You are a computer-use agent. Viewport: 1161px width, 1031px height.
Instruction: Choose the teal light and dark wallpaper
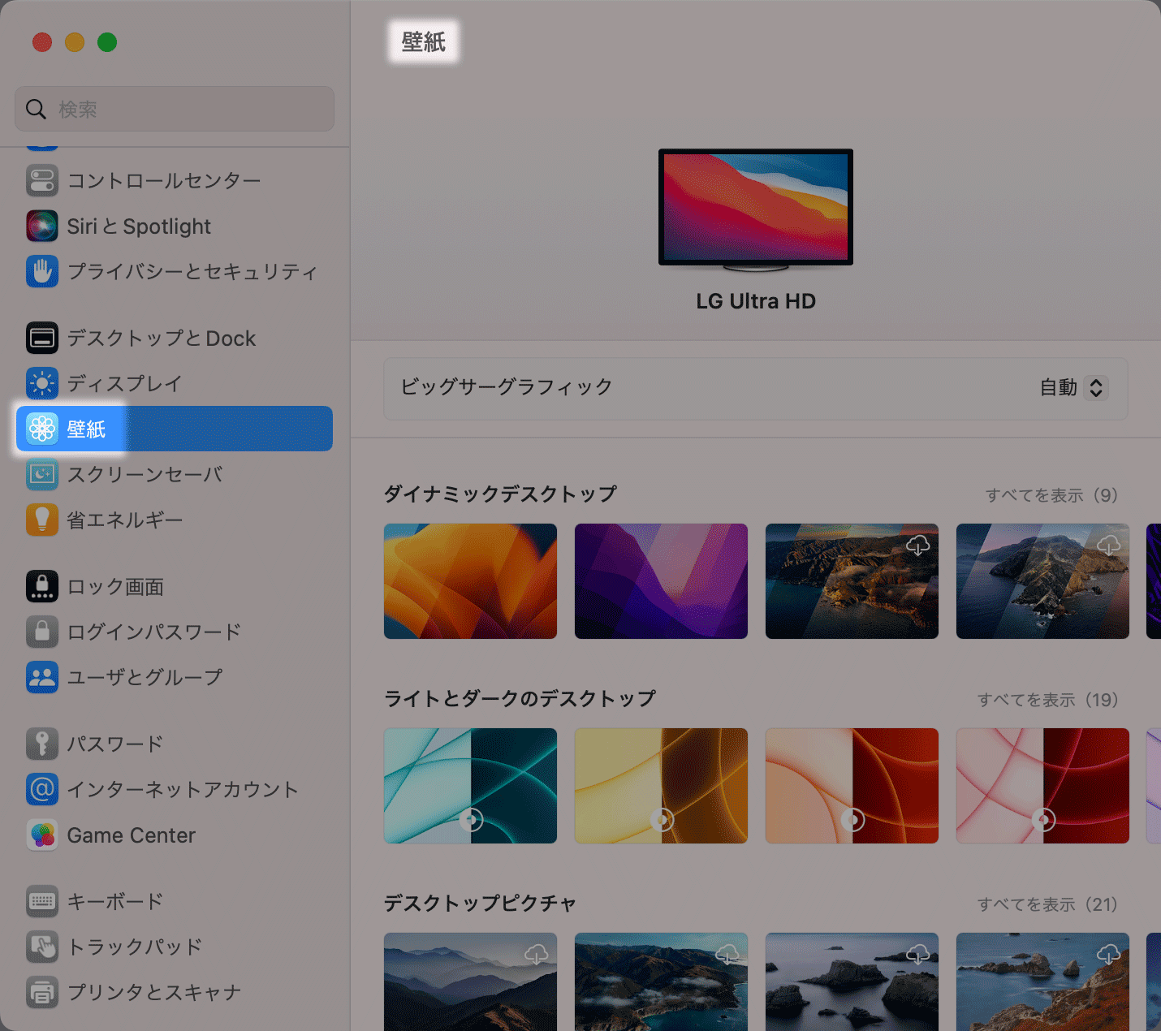pos(470,786)
